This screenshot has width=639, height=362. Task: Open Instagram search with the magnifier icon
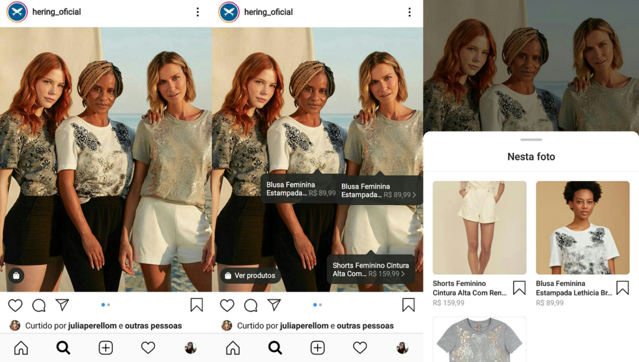point(63,347)
